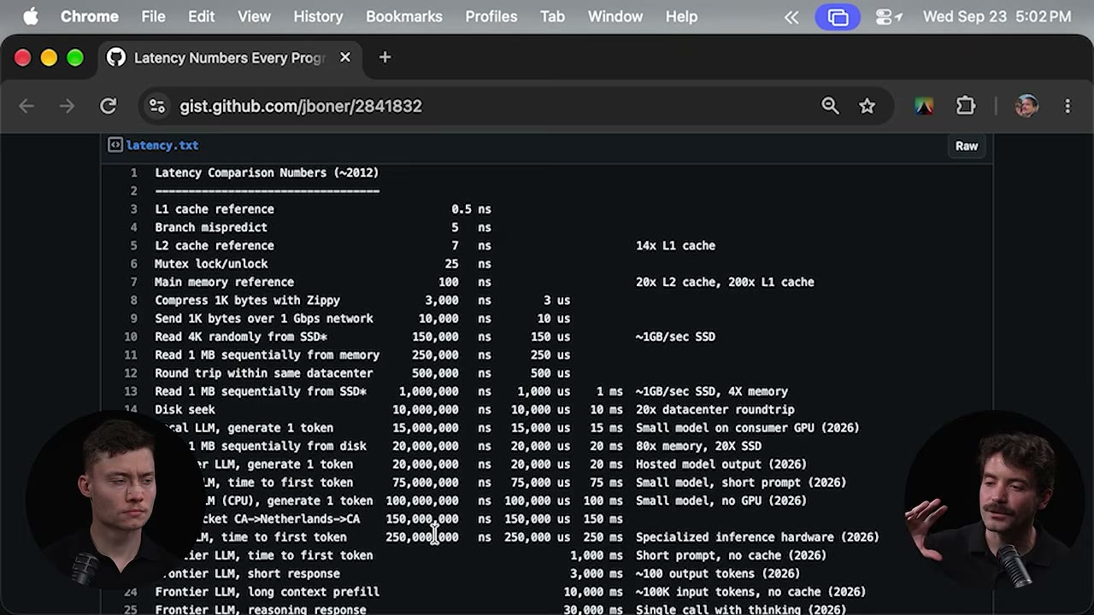Open the Chrome application menu
1094x615 pixels.
(90, 16)
